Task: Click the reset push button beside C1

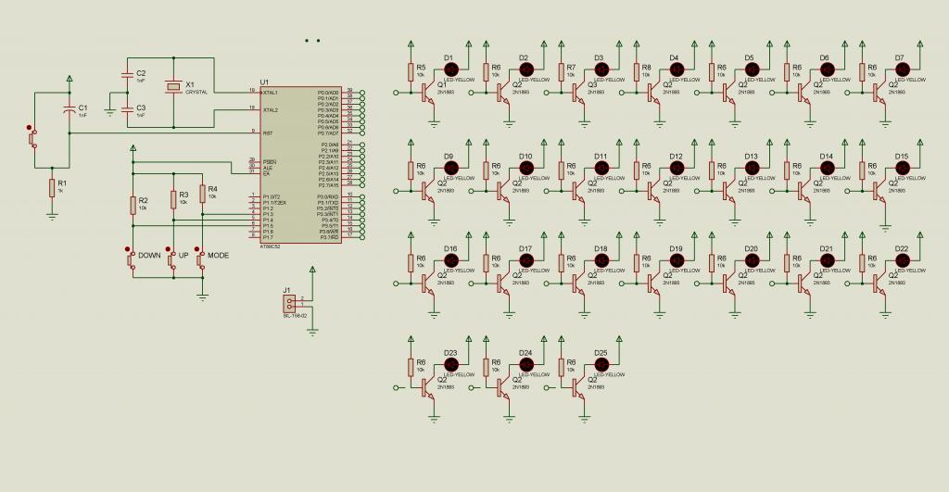Action: click(32, 137)
